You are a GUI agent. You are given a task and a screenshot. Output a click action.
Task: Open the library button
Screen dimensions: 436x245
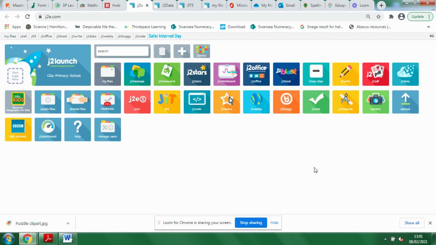tap(202, 51)
